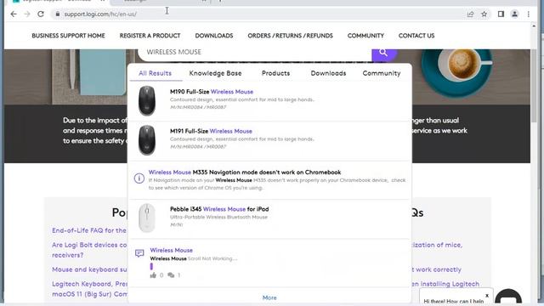Click the browser forward arrow
Screen dimensions: 544x306
click(x=27, y=14)
